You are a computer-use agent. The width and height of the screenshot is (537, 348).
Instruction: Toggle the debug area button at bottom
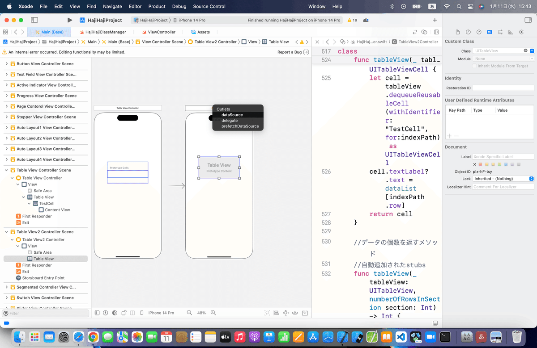pos(435,323)
